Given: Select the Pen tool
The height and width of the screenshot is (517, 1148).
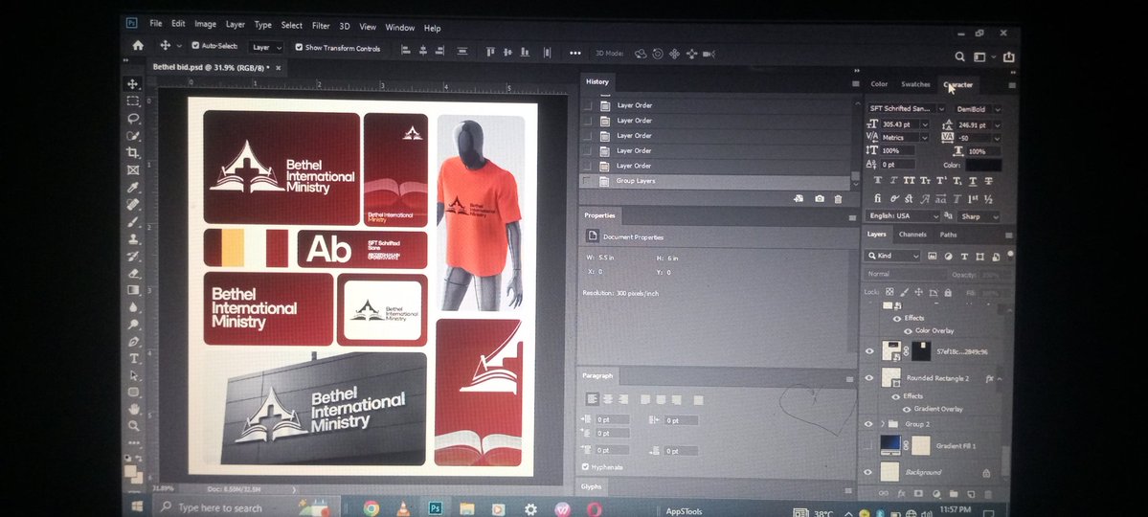Looking at the screenshot, I should pos(133,341).
